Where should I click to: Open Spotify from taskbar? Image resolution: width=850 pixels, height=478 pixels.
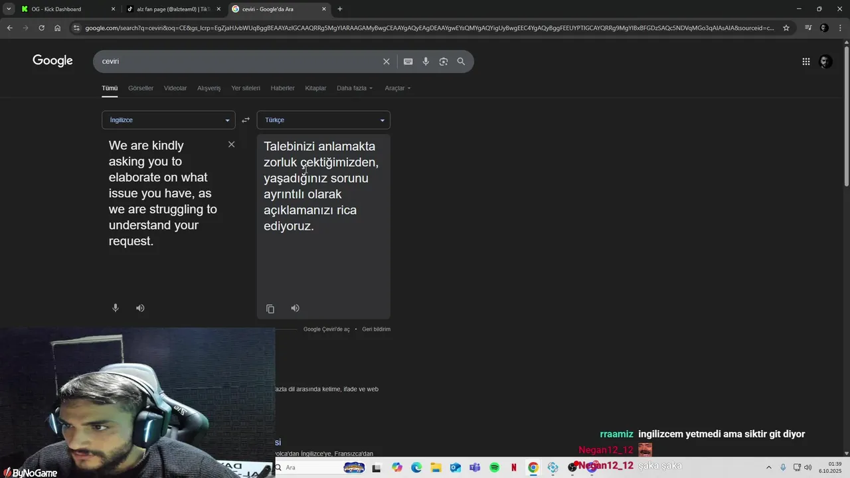pos(494,467)
